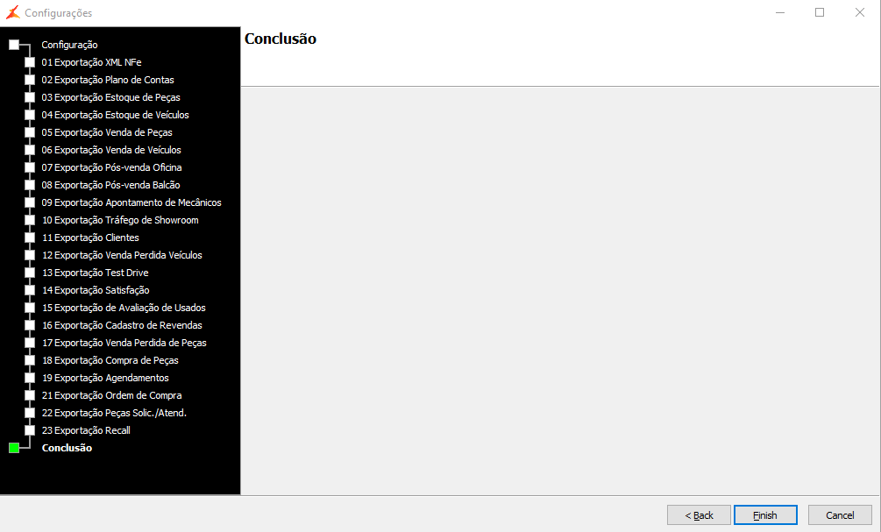Open 08 Exportação Pós-venda Balcão
The width and height of the screenshot is (881, 532).
(x=110, y=185)
